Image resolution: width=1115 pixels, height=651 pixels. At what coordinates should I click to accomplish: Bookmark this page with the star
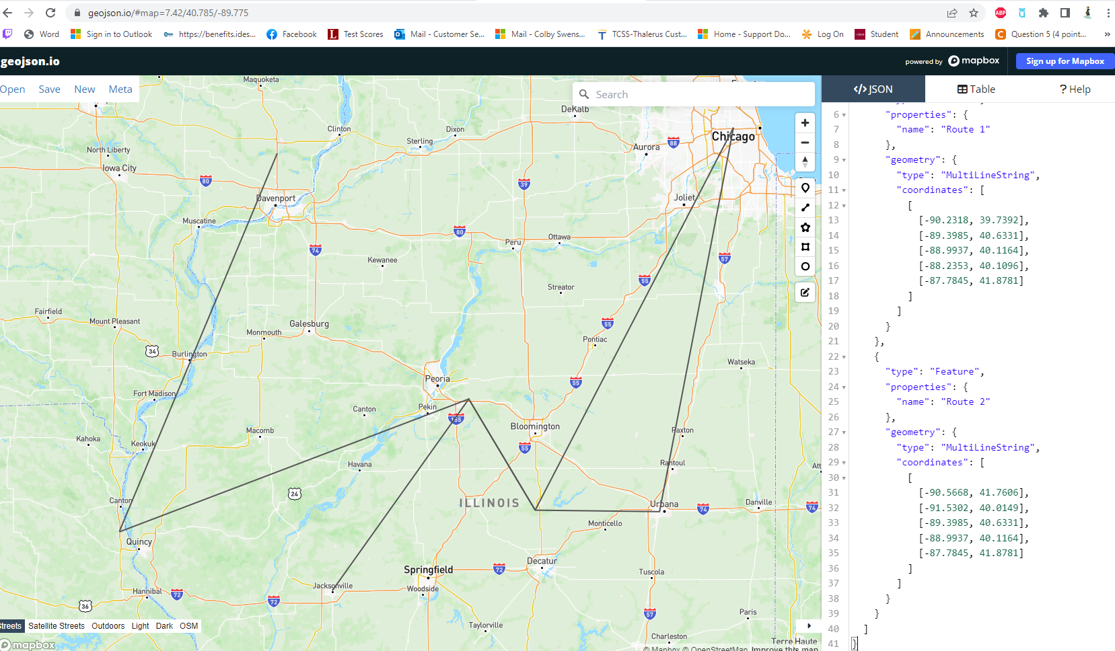click(974, 13)
